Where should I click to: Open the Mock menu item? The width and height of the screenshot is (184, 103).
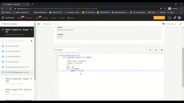[37, 18]
